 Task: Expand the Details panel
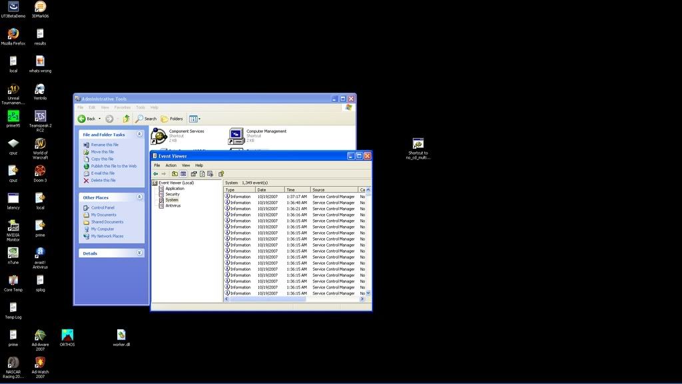tap(139, 253)
